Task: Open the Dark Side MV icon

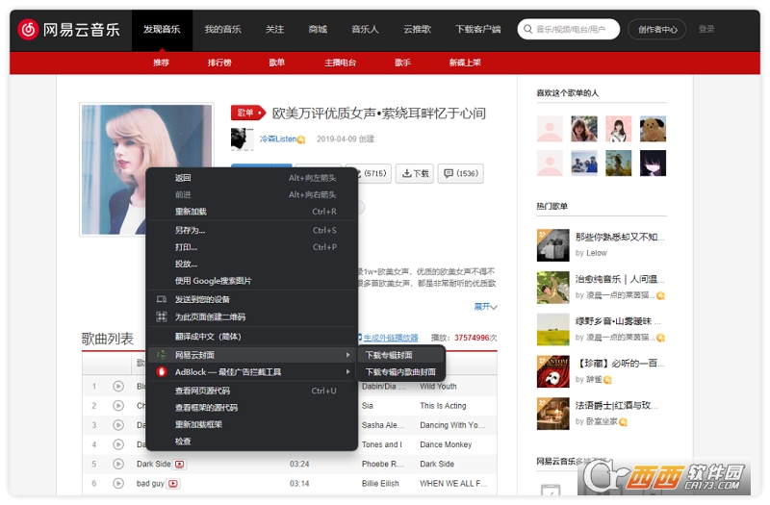Action: point(180,464)
